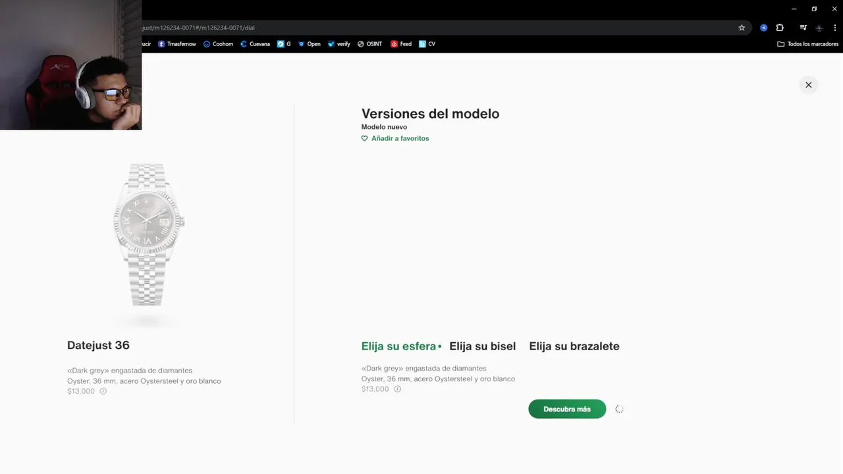Open the Extensions puzzle icon

pyautogui.click(x=780, y=28)
